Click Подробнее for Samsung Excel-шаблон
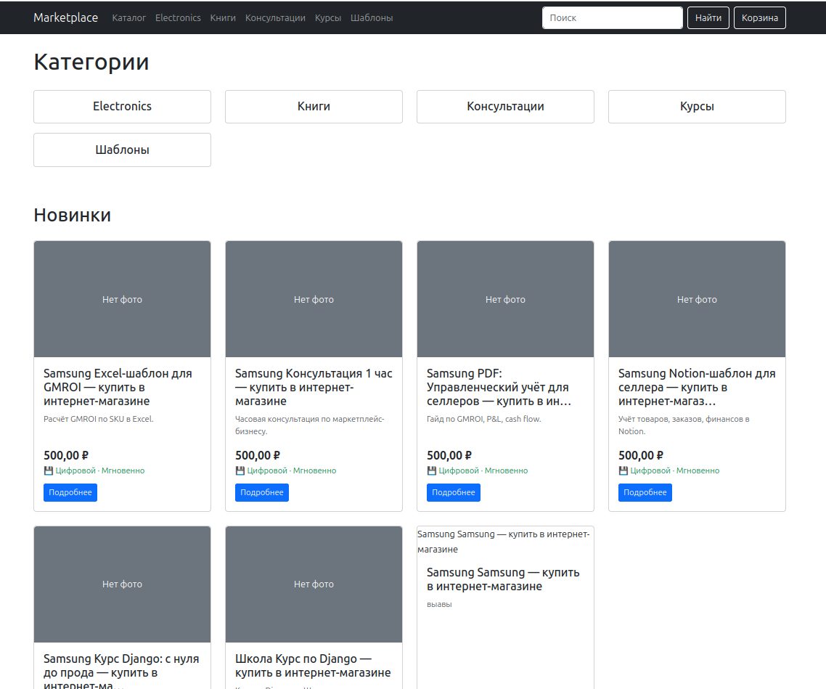The image size is (826, 689). [70, 492]
